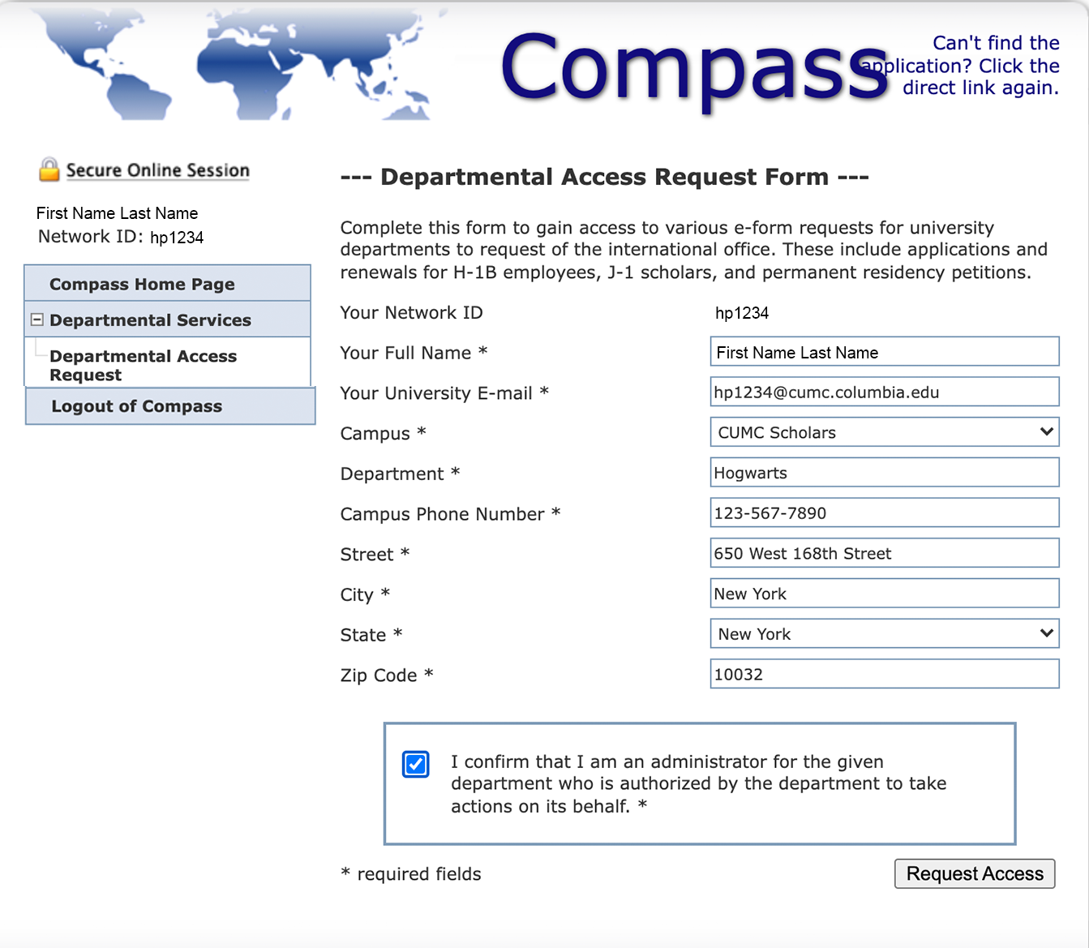
Task: Click the Campus Phone Number field
Action: [885, 513]
